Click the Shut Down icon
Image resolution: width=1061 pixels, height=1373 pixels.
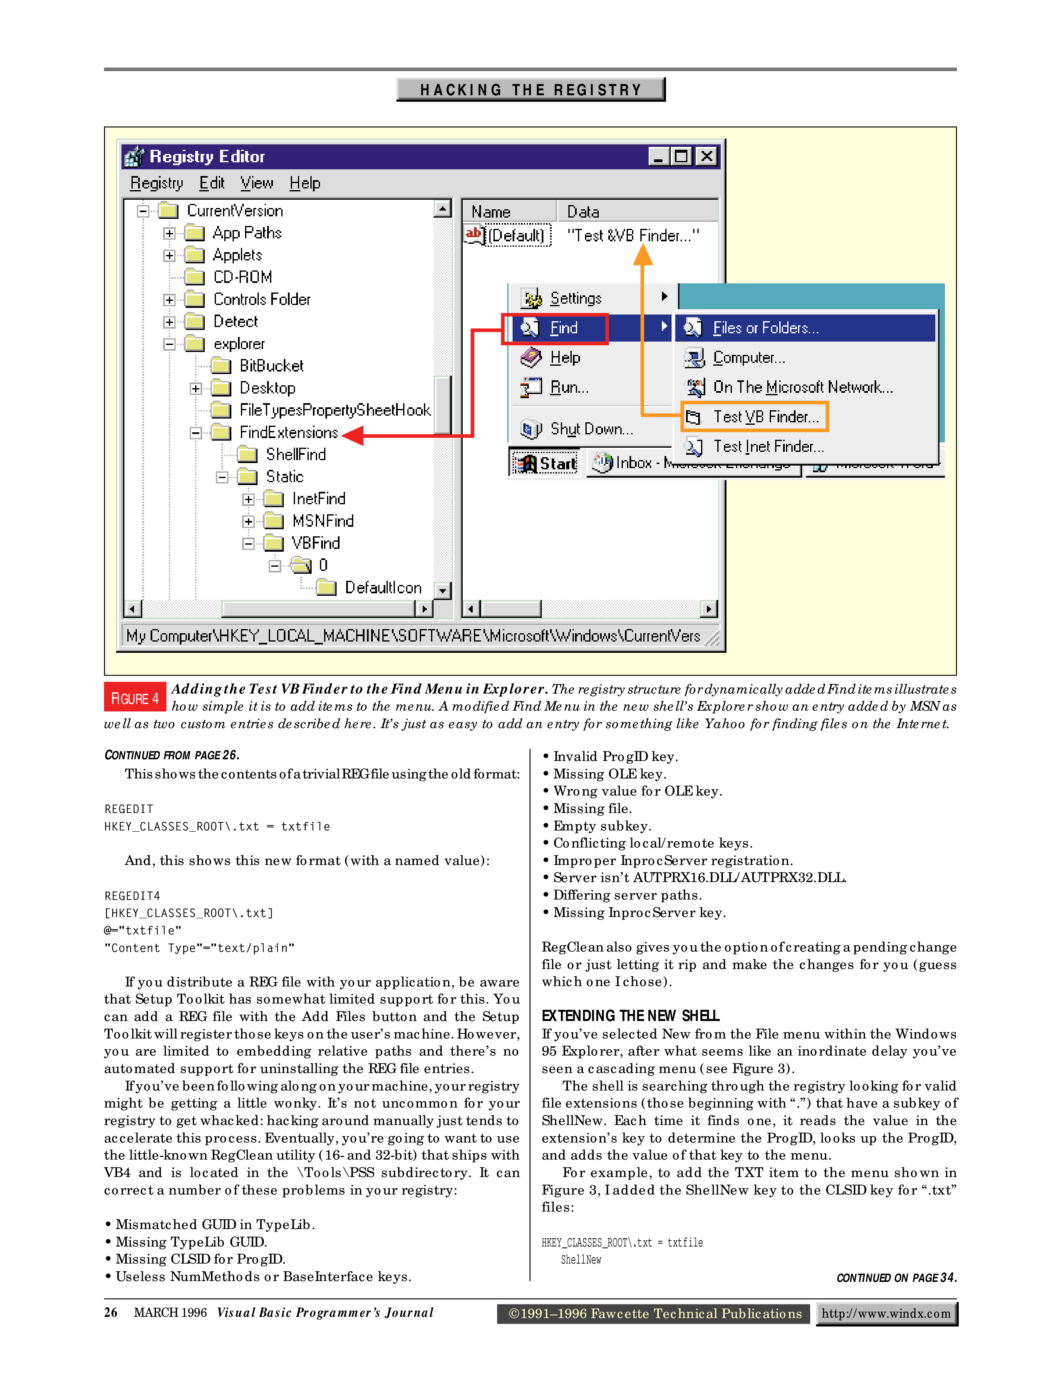(x=531, y=429)
